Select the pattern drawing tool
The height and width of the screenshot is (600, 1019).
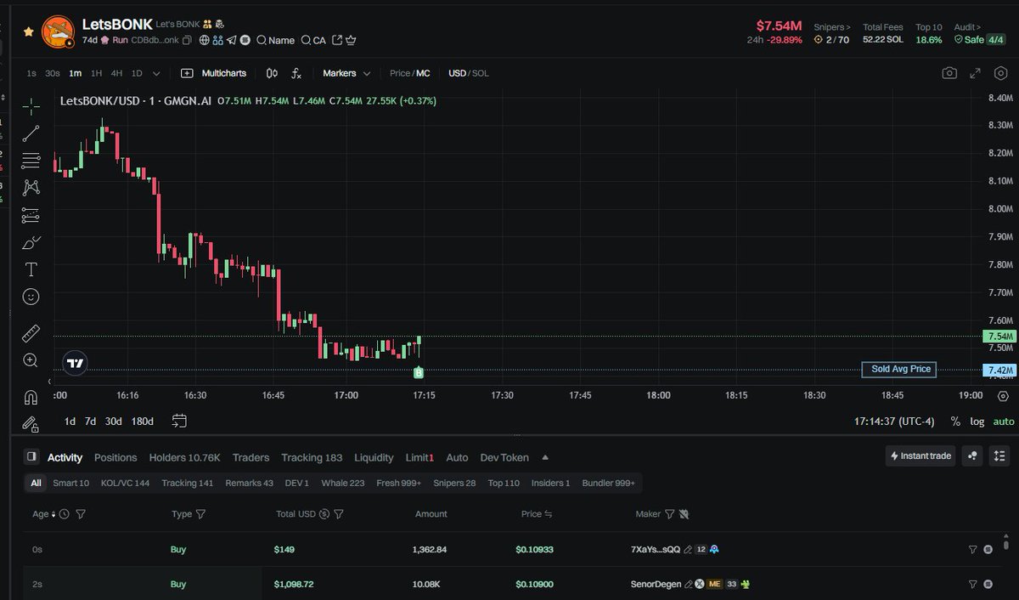[x=31, y=188]
